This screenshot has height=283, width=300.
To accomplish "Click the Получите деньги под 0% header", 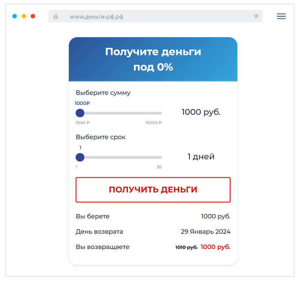I will click(x=153, y=59).
